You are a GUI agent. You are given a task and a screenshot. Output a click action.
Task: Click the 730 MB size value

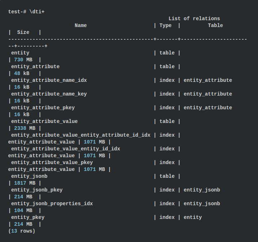23,60
